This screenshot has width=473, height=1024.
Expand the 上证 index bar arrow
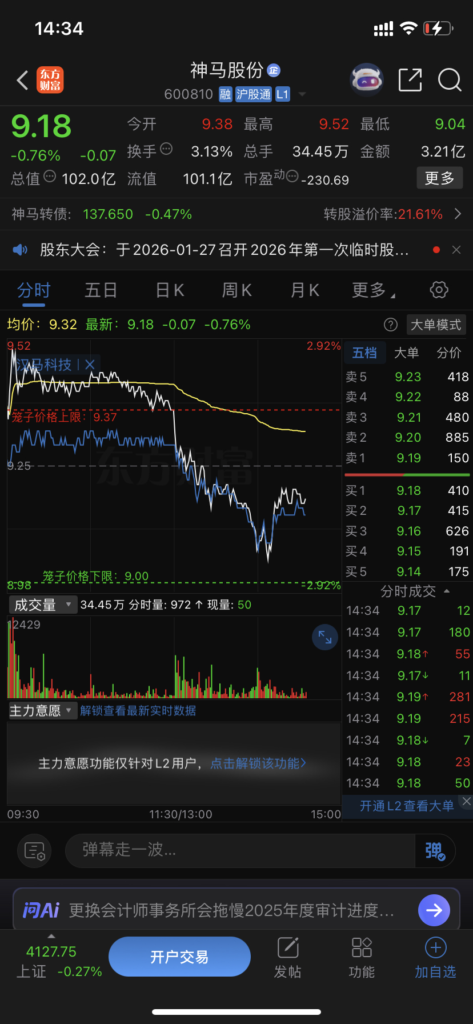pyautogui.click(x=51, y=936)
